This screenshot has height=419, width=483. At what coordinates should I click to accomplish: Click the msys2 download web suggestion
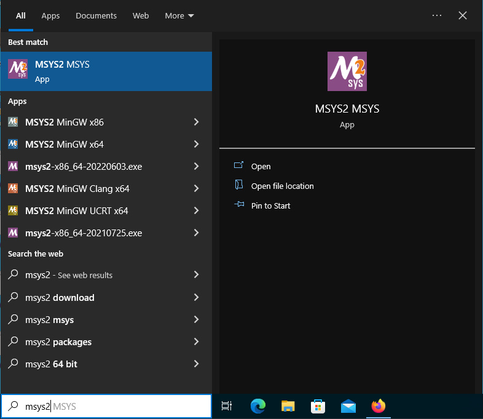point(60,298)
